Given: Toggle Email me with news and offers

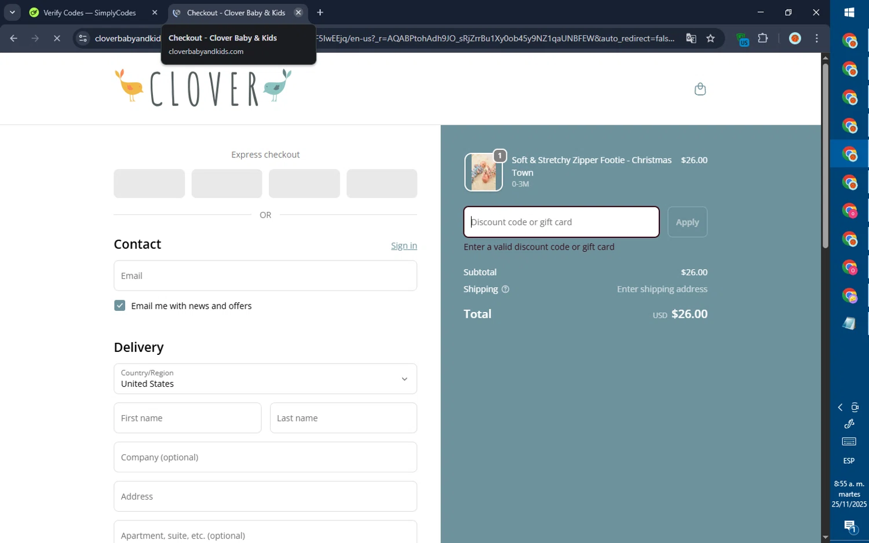Looking at the screenshot, I should tap(120, 306).
